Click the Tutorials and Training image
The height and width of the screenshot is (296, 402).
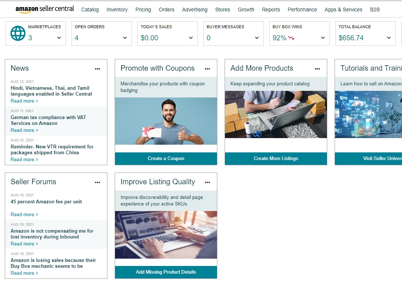pos(368,115)
